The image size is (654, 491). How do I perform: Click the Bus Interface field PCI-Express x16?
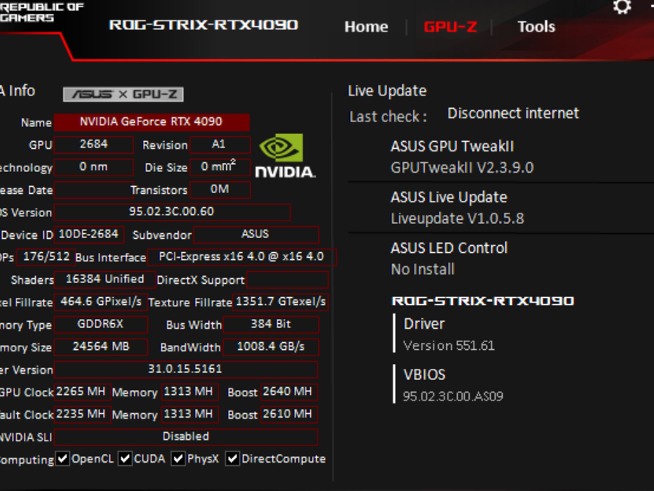pyautogui.click(x=242, y=257)
